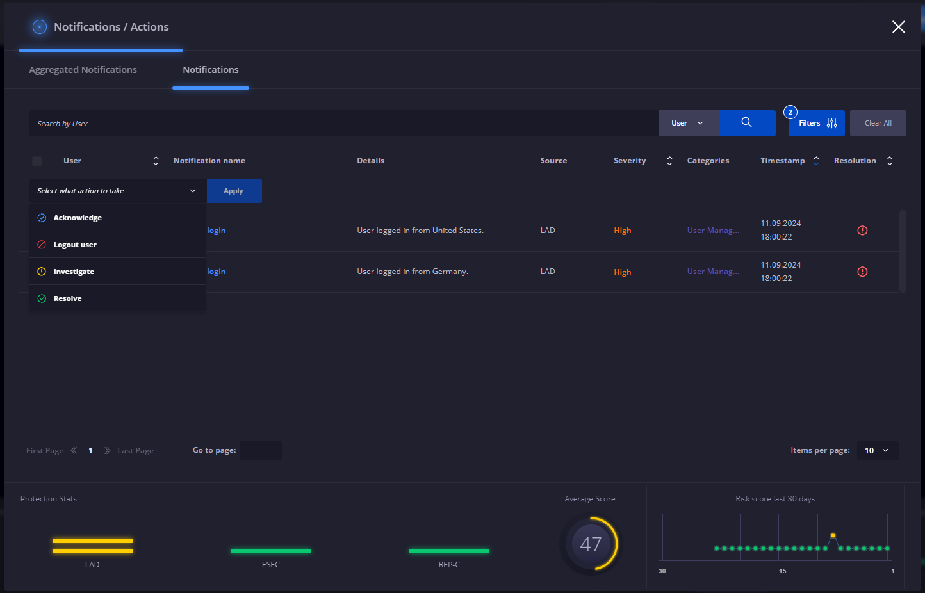Expand the User search-type dropdown

pos(689,123)
